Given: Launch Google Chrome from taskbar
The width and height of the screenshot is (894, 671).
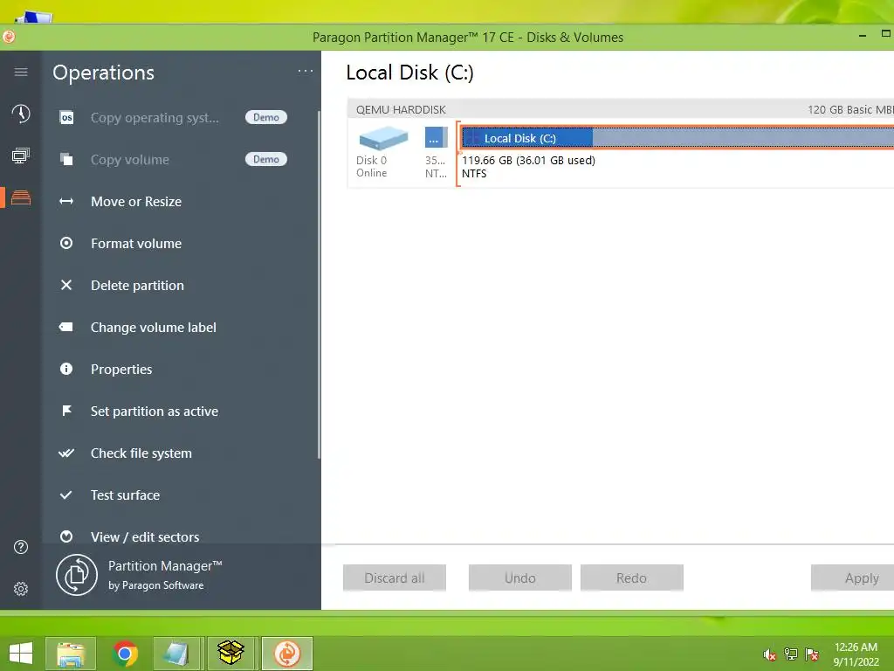Looking at the screenshot, I should [125, 654].
